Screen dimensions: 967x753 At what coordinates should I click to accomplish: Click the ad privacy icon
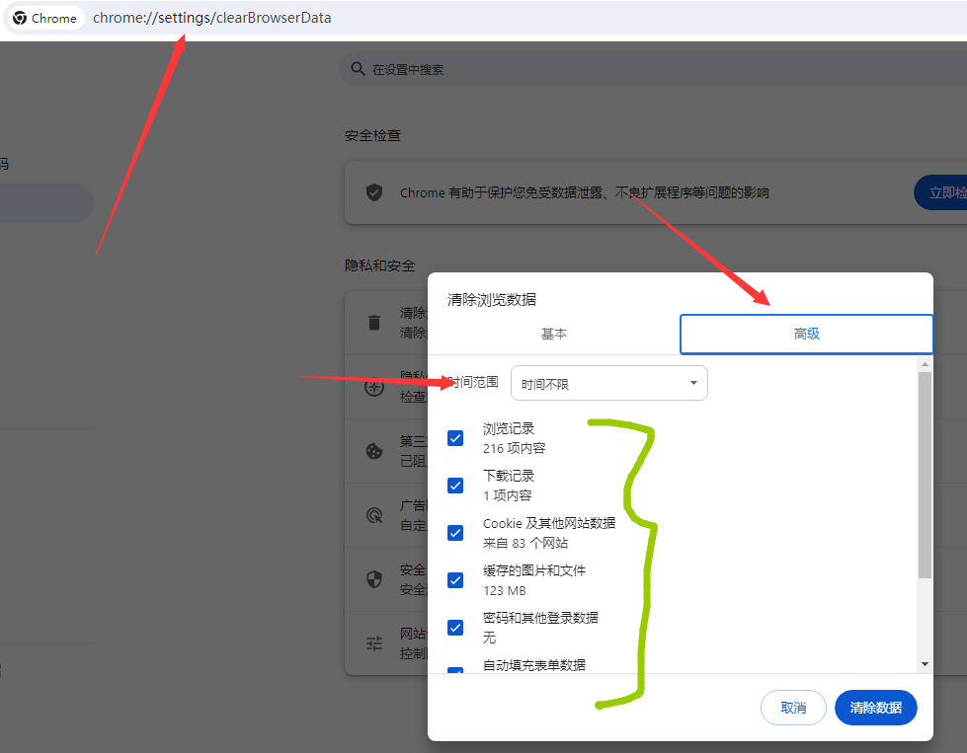pyautogui.click(x=374, y=515)
